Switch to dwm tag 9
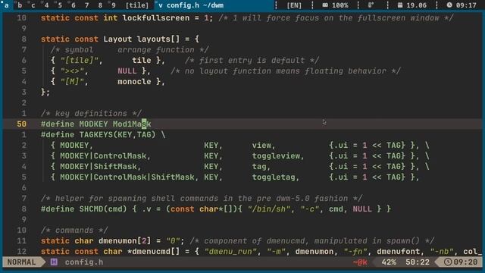The image size is (485, 273). [x=113, y=5]
